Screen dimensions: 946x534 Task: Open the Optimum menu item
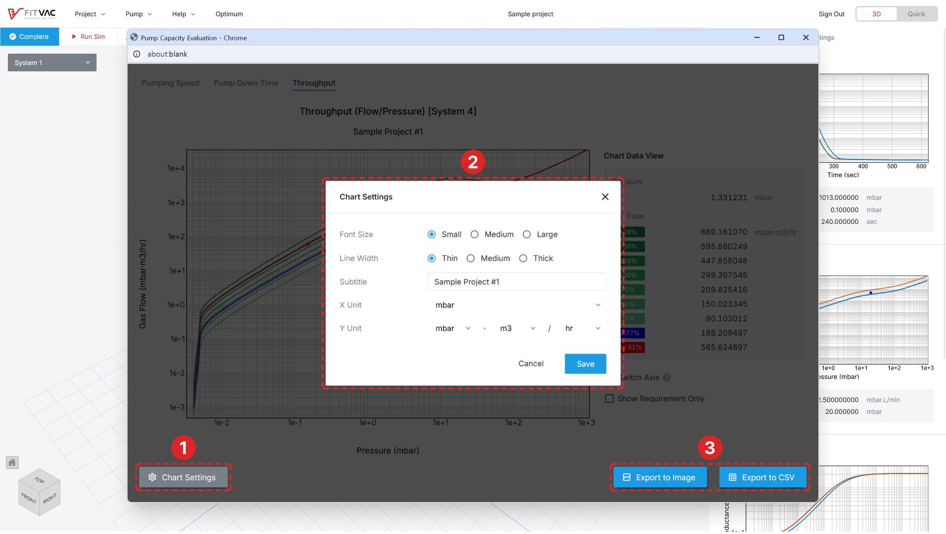229,14
